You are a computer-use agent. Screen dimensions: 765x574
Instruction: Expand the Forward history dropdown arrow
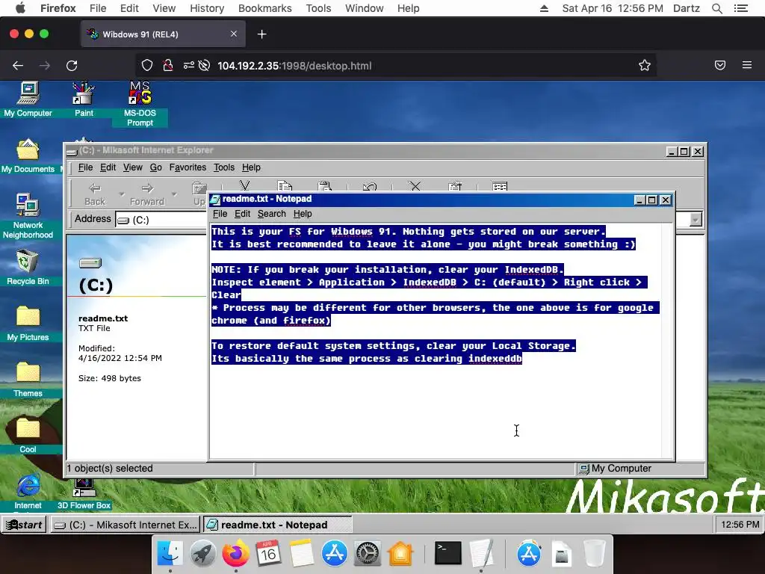coord(174,194)
